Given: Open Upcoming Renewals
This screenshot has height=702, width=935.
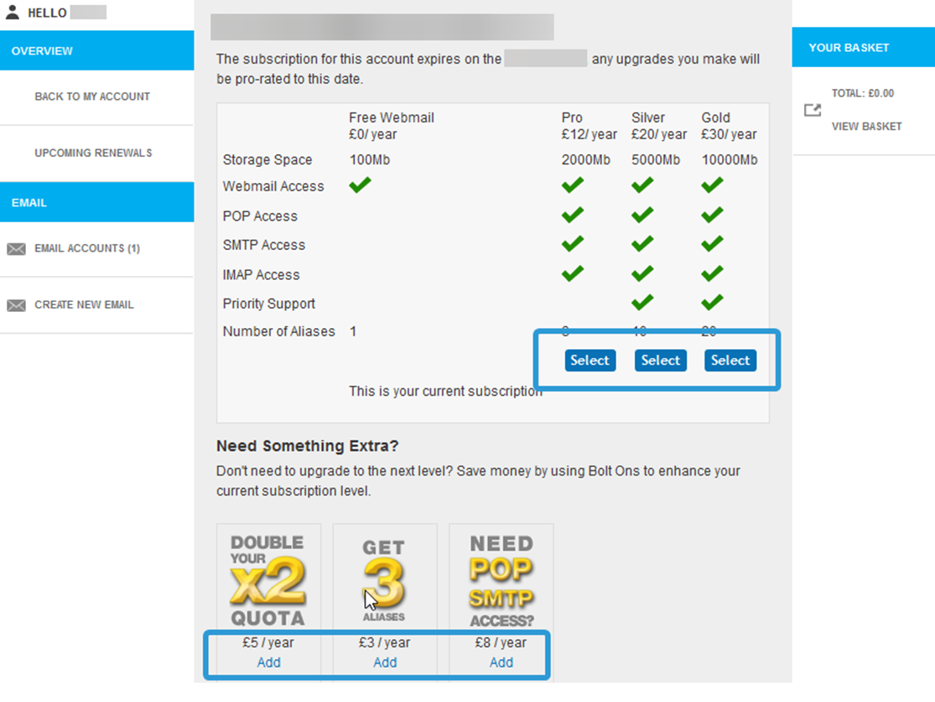Looking at the screenshot, I should pos(93,153).
